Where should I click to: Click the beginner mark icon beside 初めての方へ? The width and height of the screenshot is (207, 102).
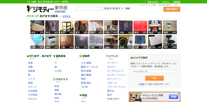pyautogui.click(x=146, y=2)
